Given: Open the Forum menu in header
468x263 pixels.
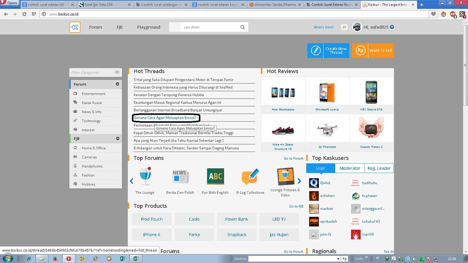Looking at the screenshot, I should [x=95, y=27].
